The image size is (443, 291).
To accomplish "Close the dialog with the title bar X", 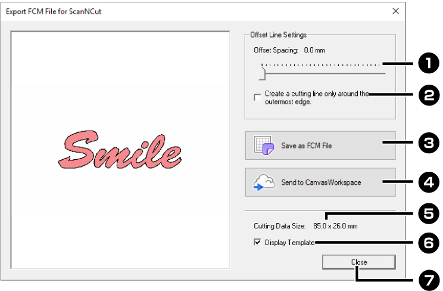I will click(x=395, y=11).
